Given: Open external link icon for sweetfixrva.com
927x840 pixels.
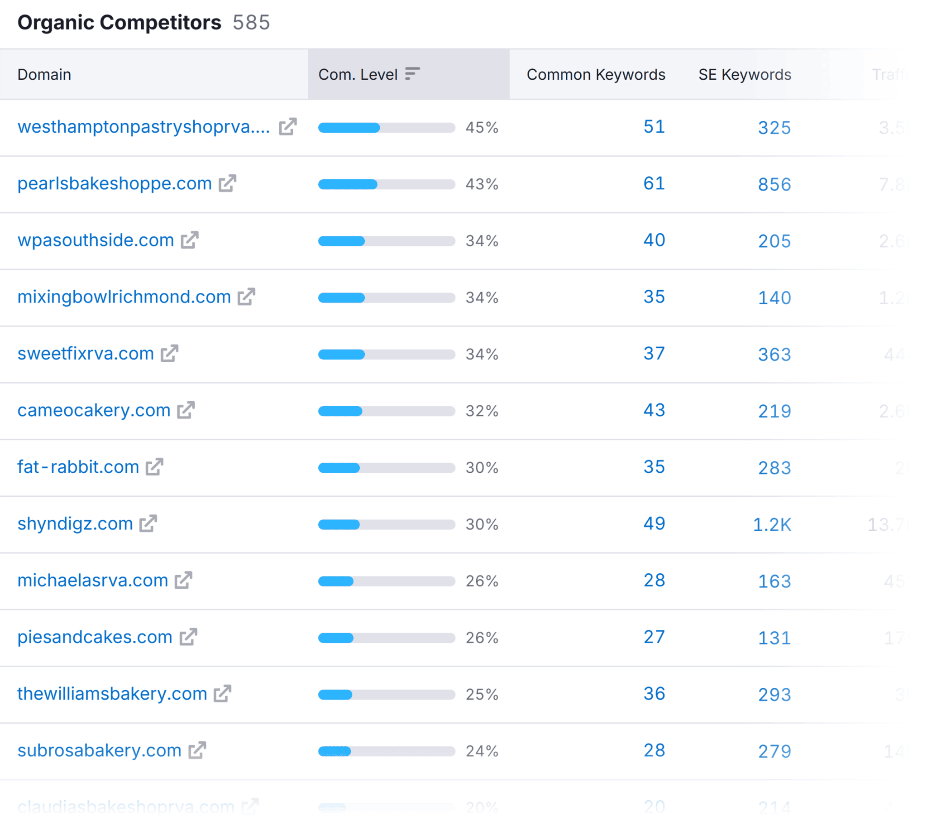Looking at the screenshot, I should point(169,353).
